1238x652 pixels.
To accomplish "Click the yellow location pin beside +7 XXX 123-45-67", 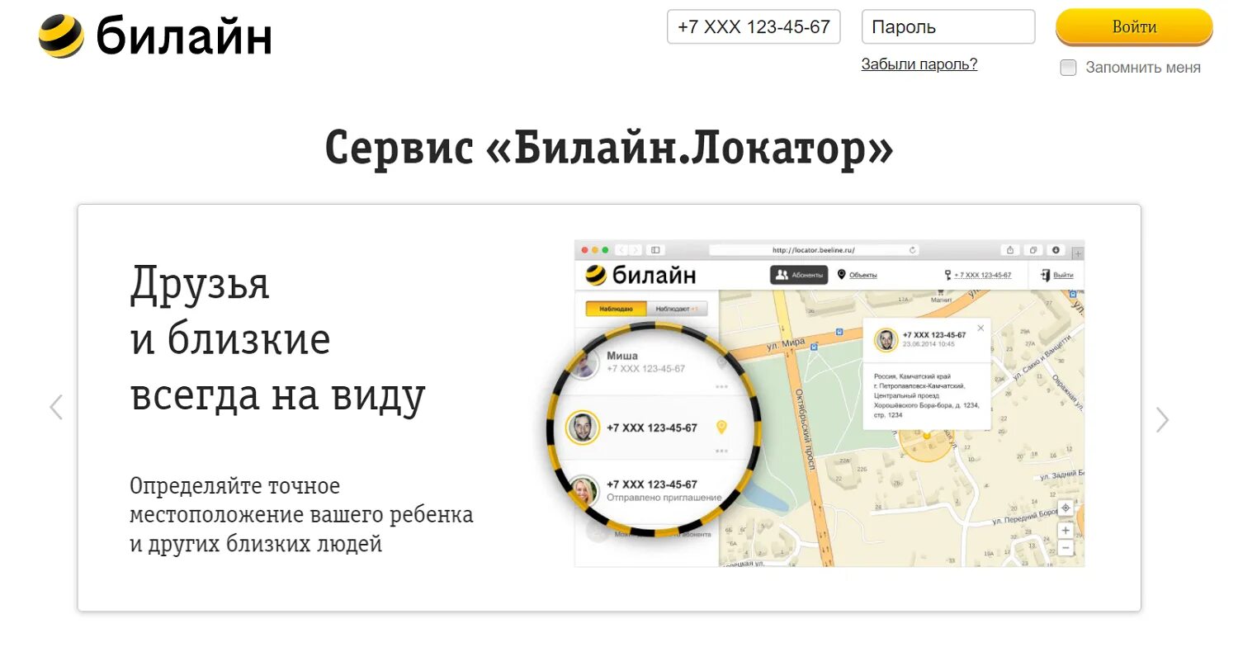I will point(721,427).
